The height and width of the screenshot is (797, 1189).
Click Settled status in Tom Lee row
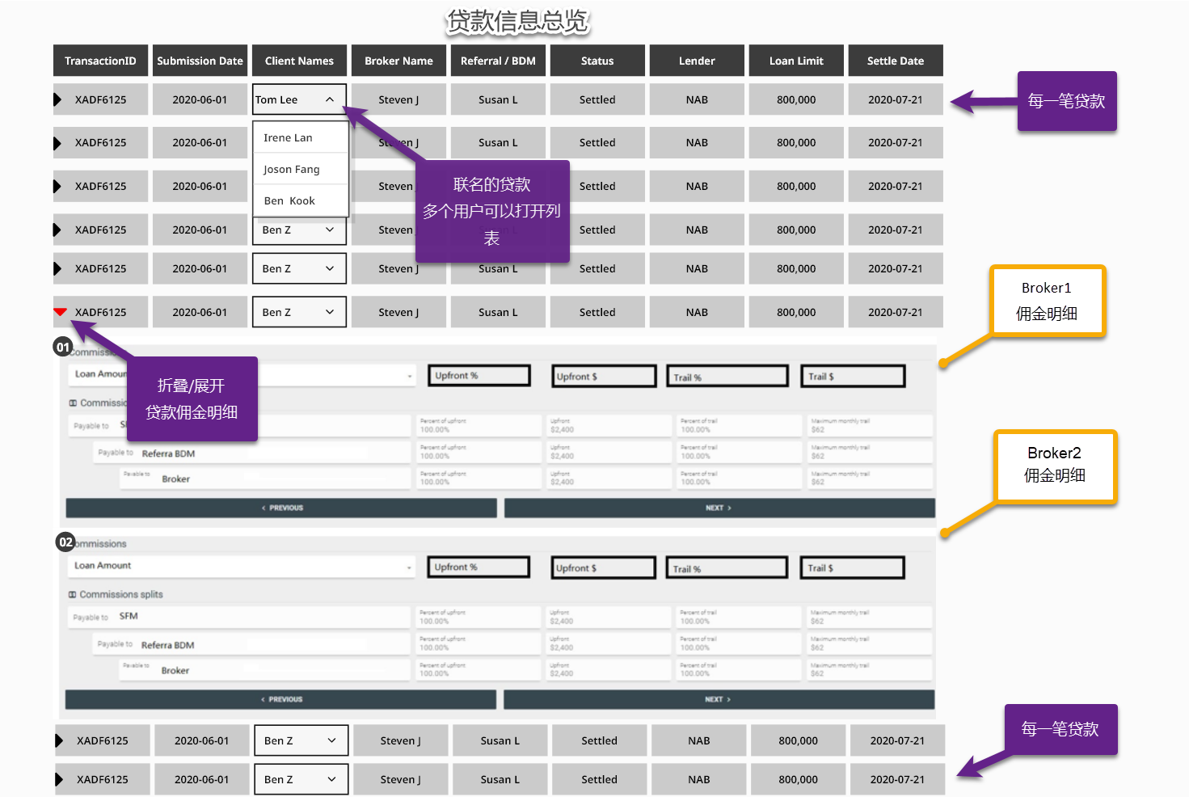point(597,99)
